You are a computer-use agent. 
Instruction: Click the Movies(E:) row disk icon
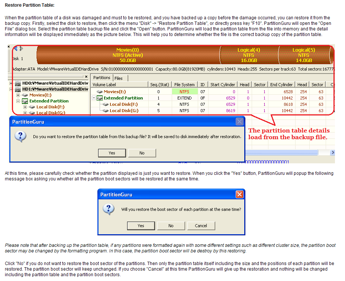point(100,92)
